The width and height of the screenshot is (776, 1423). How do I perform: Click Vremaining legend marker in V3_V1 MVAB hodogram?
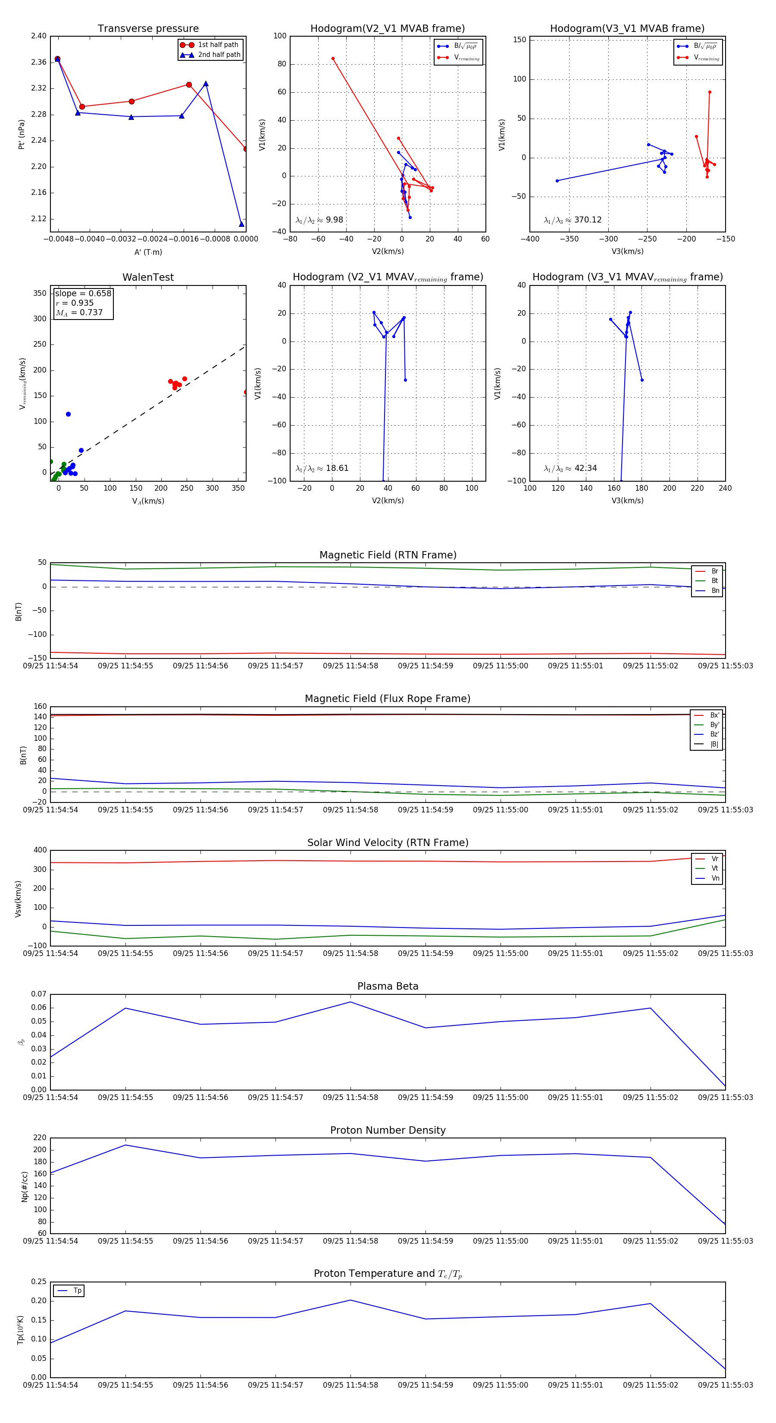tap(682, 57)
